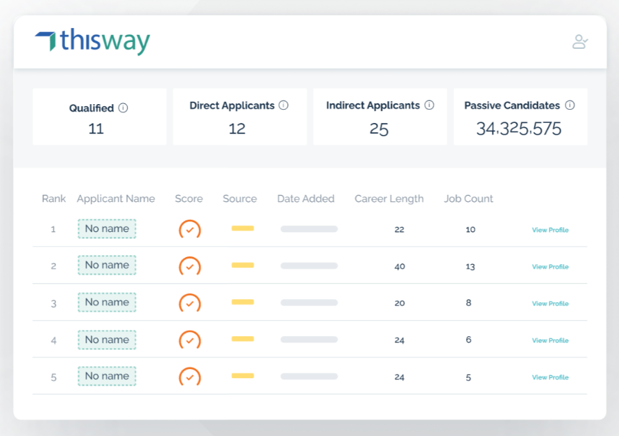Viewport: 619px width, 436px height.
Task: Click the No name tag in rank 2
Action: tap(107, 266)
